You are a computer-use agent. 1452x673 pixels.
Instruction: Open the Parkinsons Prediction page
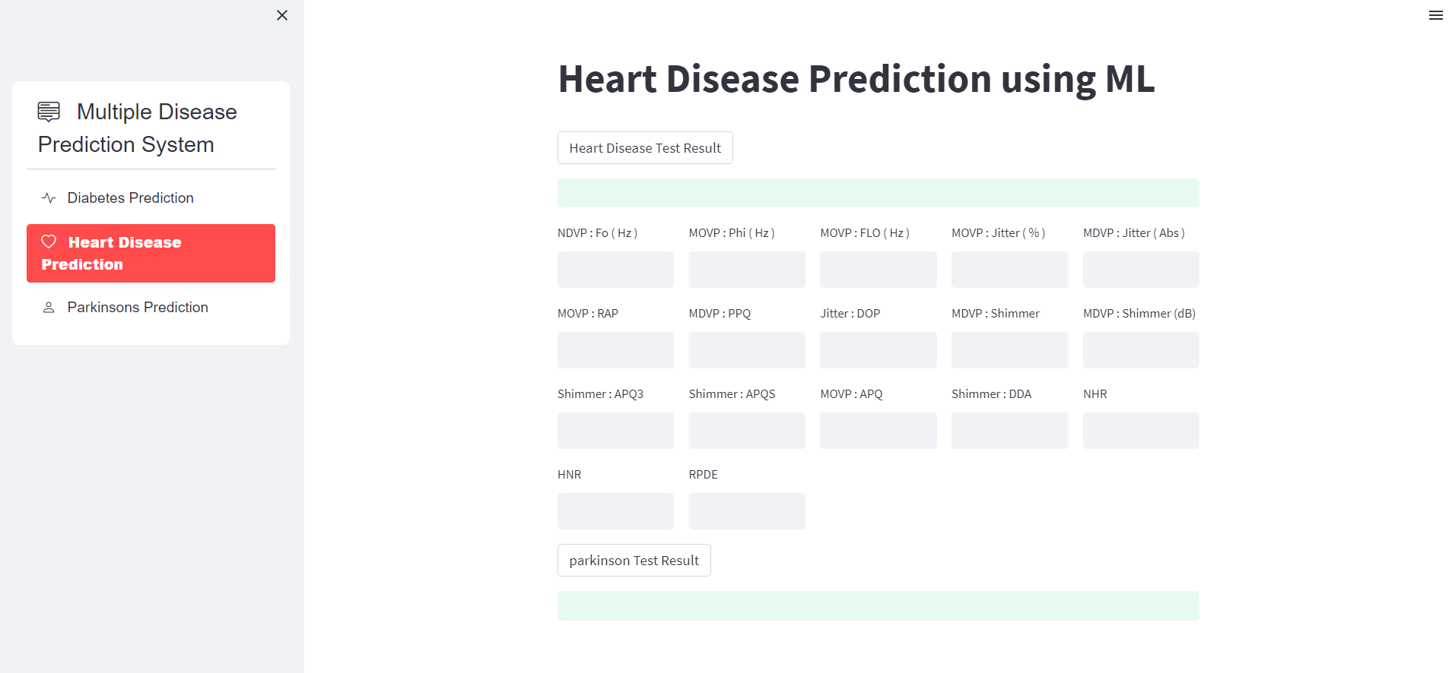point(137,307)
